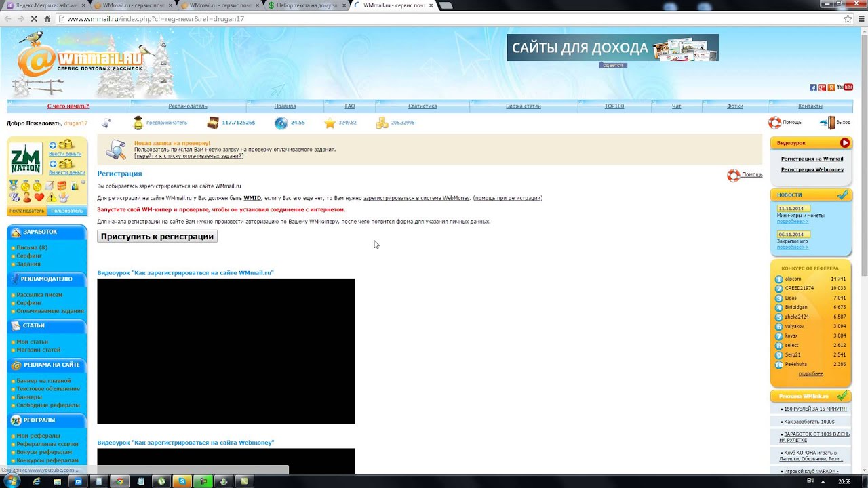The width and height of the screenshot is (868, 488).
Task: Open Skype from the taskbar
Action: [x=182, y=481]
